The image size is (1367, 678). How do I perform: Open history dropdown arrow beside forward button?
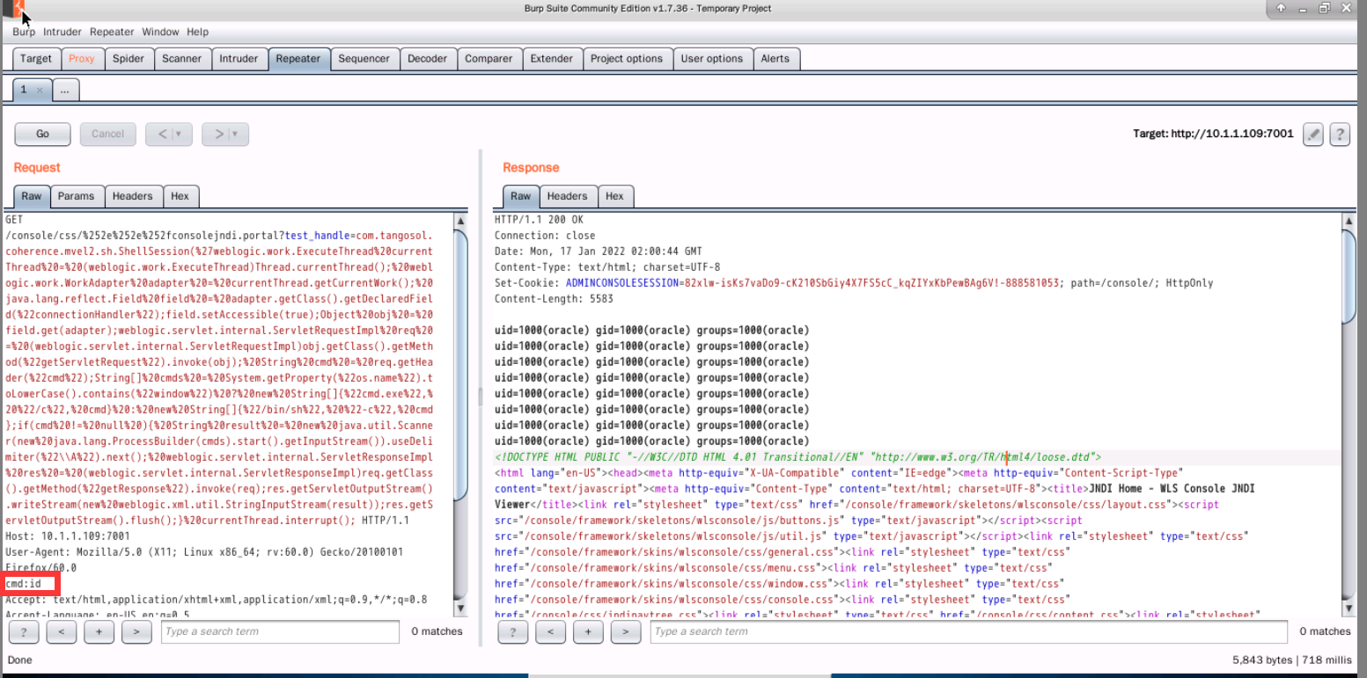click(x=236, y=134)
